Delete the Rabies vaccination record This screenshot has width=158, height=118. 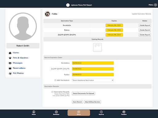pyautogui.click(x=145, y=30)
